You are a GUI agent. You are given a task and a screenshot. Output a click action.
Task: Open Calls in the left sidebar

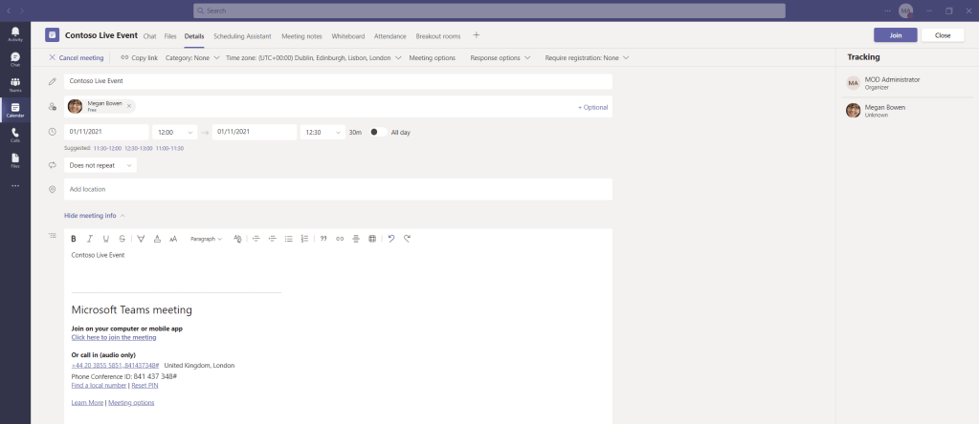[x=14, y=135]
